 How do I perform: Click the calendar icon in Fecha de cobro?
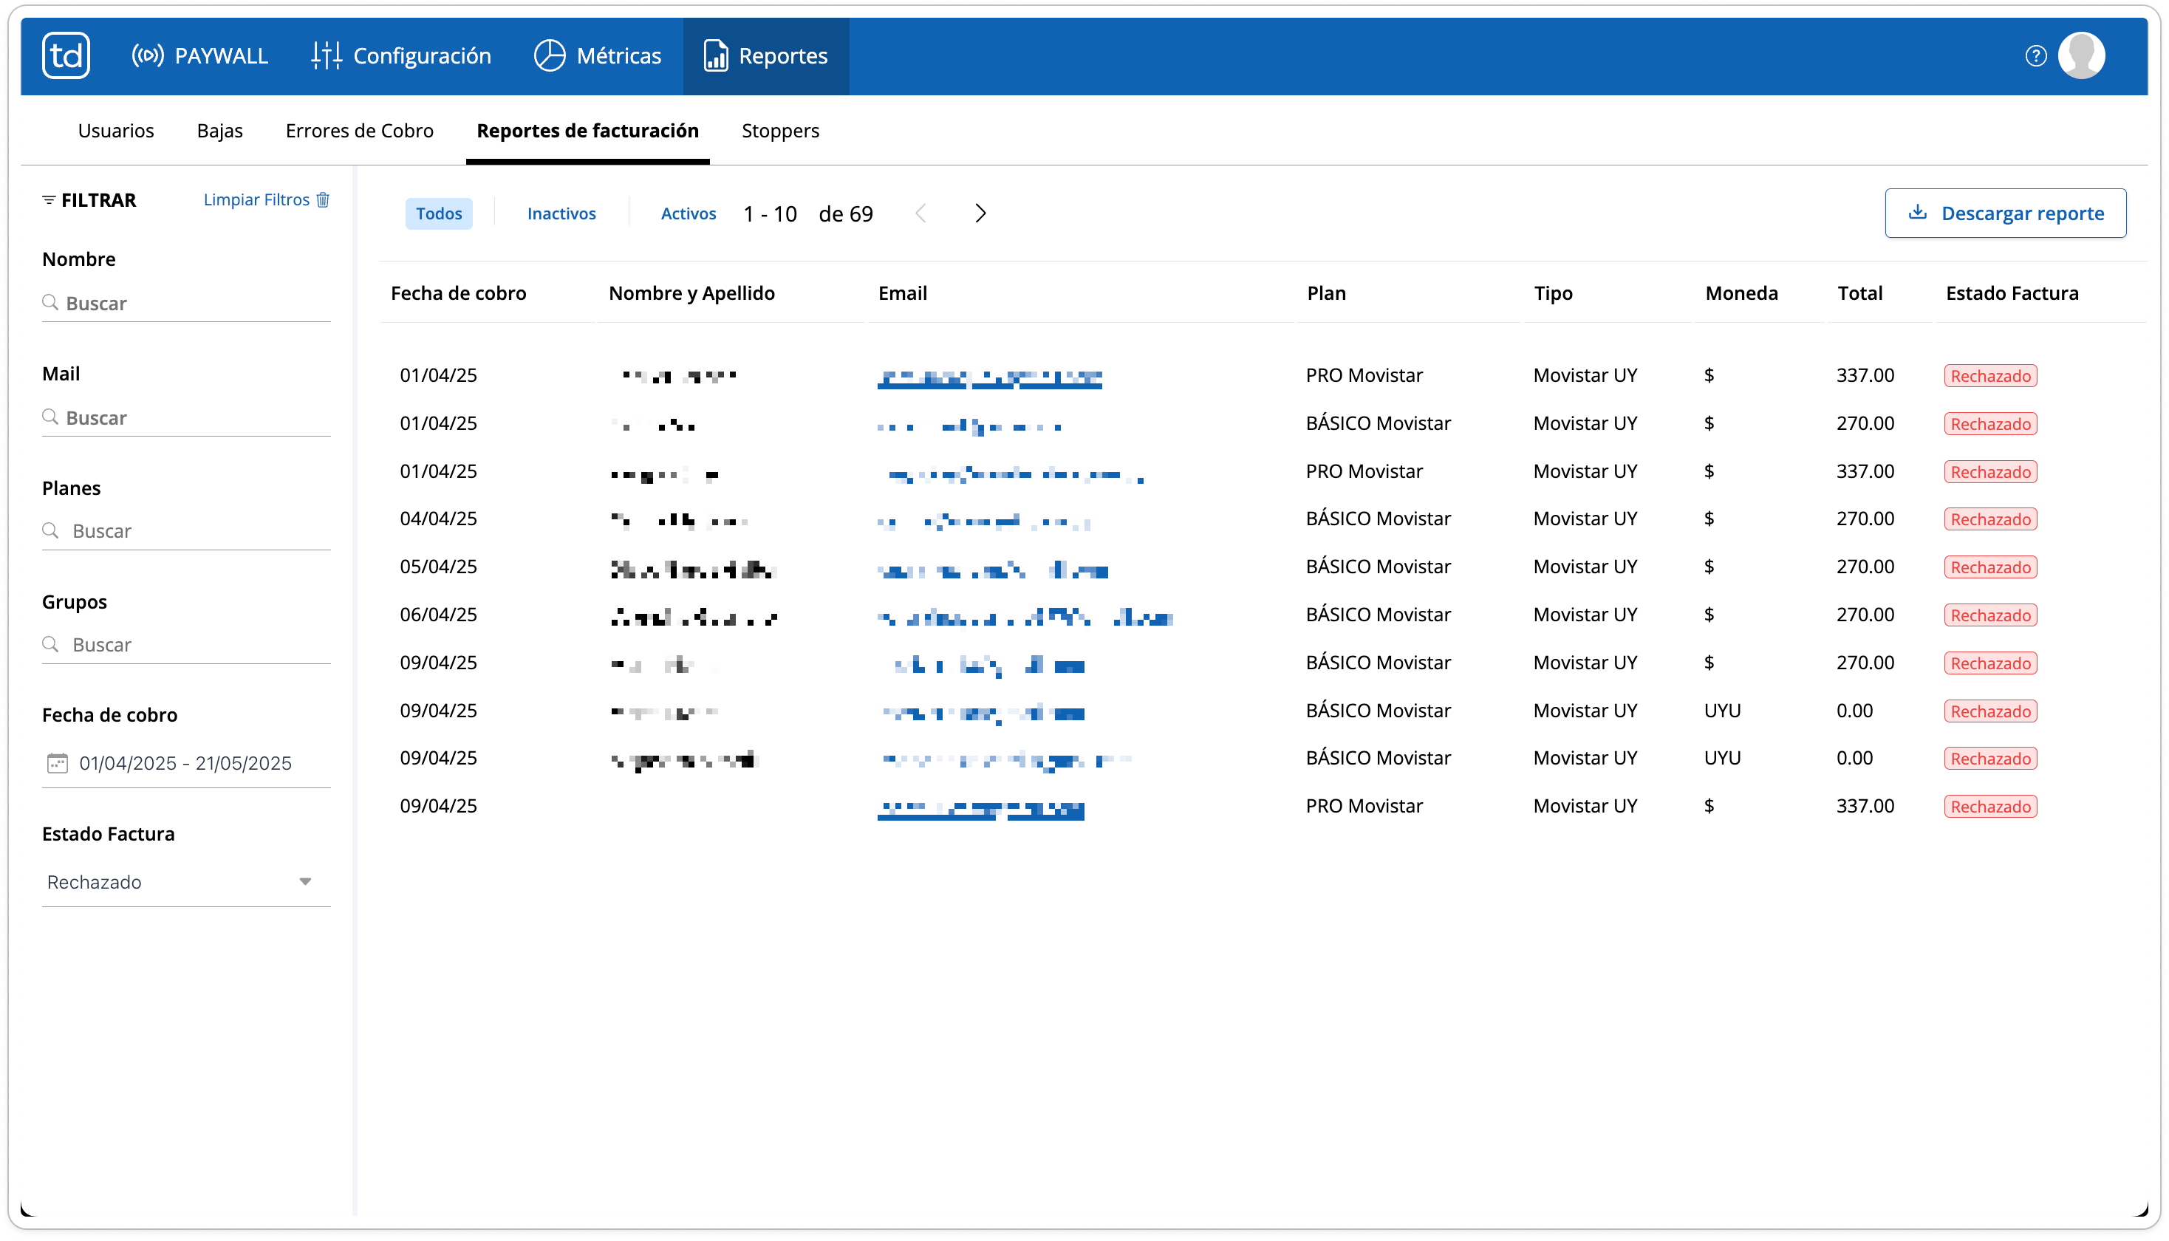57,763
